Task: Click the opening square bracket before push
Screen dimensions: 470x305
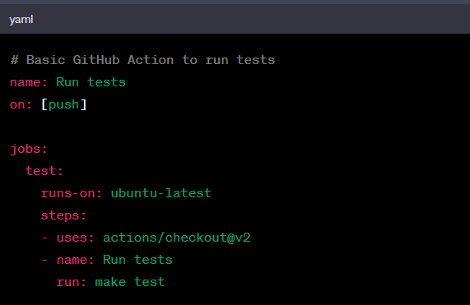Action: click(x=44, y=104)
